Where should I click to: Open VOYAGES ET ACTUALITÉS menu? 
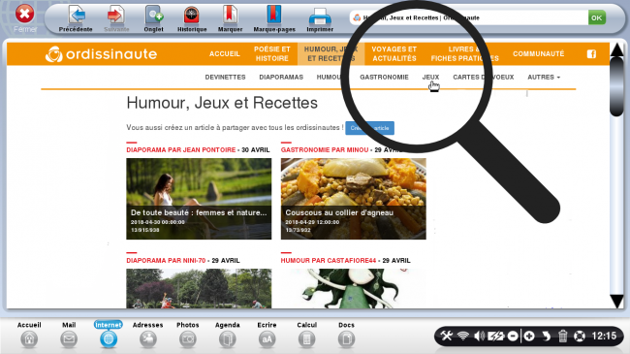click(x=394, y=53)
